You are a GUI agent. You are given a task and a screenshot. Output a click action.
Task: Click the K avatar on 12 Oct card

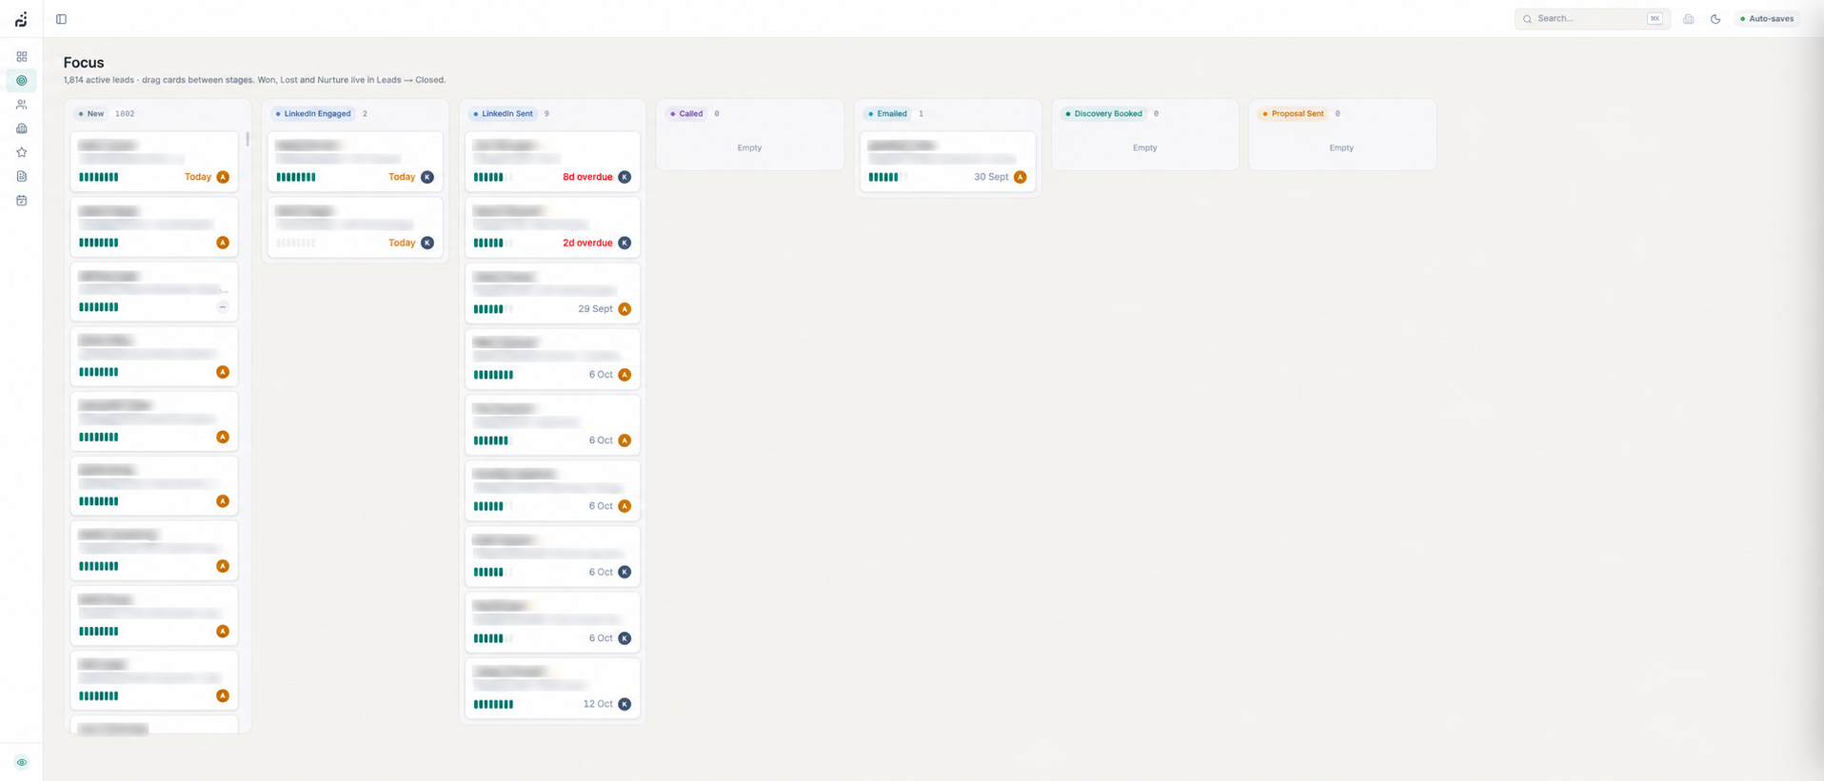625,705
